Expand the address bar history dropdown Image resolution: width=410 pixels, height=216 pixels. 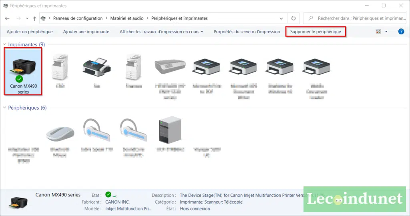281,18
